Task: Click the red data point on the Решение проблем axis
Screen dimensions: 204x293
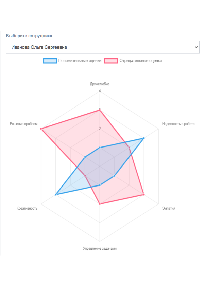Action: (x=41, y=129)
